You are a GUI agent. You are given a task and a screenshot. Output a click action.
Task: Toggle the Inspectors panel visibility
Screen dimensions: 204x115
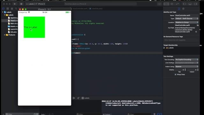(x=195, y=4)
